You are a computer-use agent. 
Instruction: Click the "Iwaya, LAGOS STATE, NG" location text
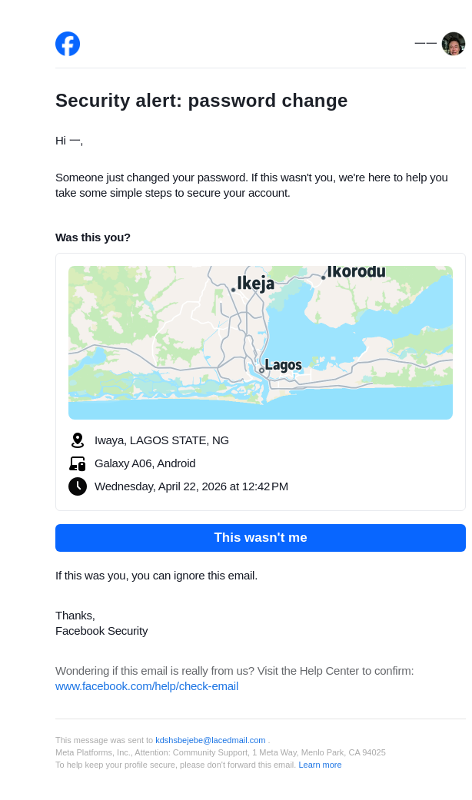[x=161, y=440]
